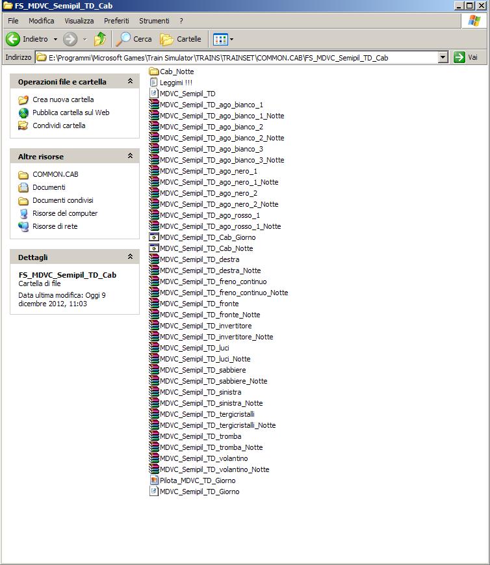Go to COMMON.CAB folder link
The image size is (490, 565).
coord(55,174)
